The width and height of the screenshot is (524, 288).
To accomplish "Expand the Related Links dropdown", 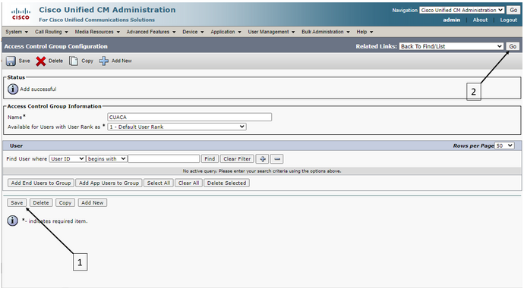I will click(452, 46).
